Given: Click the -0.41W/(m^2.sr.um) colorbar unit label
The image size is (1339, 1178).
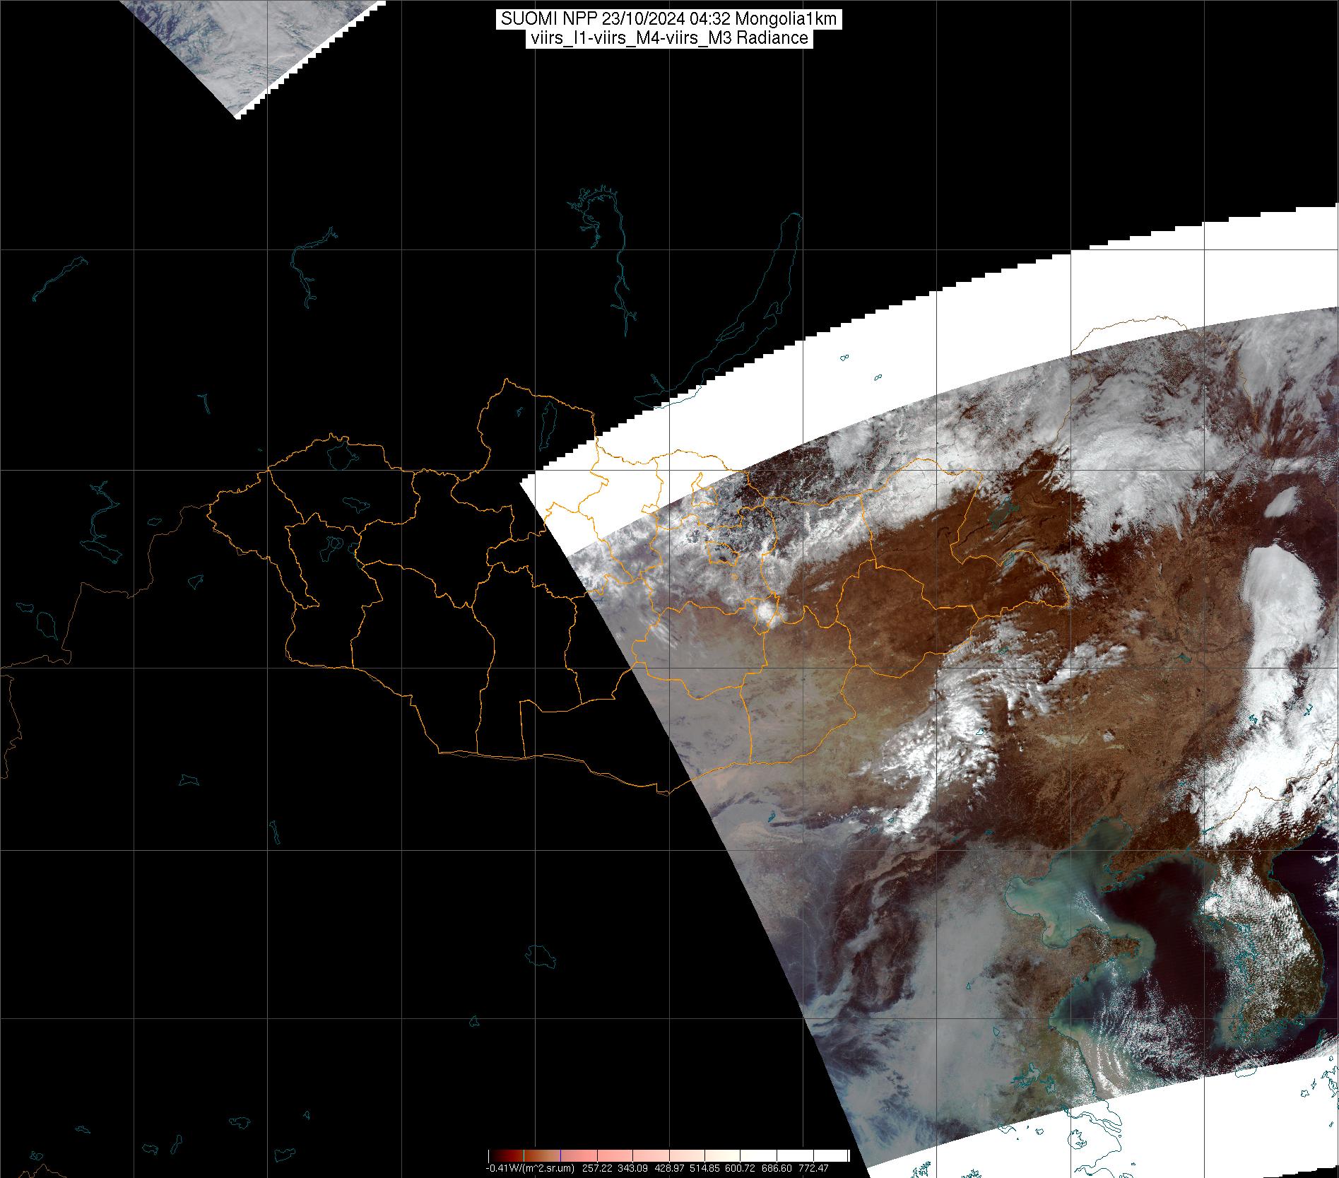Looking at the screenshot, I should coord(529,1168).
